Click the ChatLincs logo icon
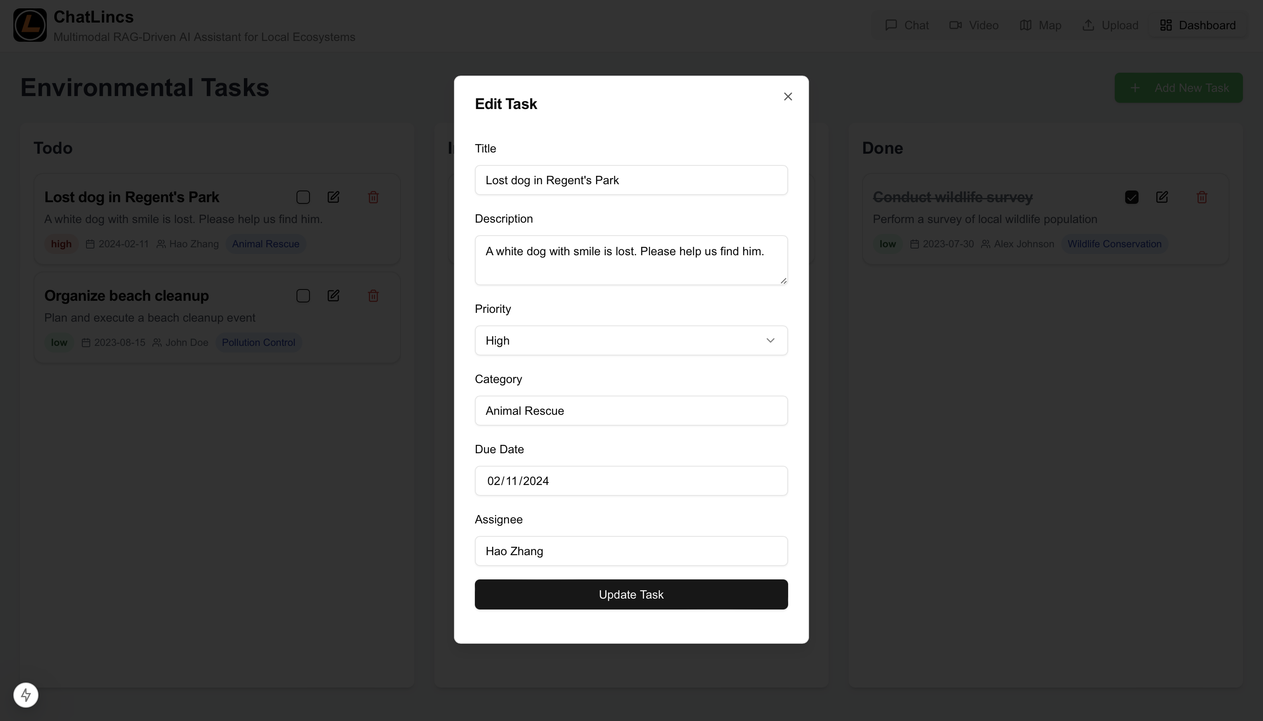 tap(29, 25)
